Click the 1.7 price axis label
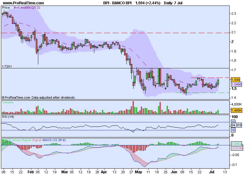The width and height of the screenshot is (245, 184). coord(234,70)
